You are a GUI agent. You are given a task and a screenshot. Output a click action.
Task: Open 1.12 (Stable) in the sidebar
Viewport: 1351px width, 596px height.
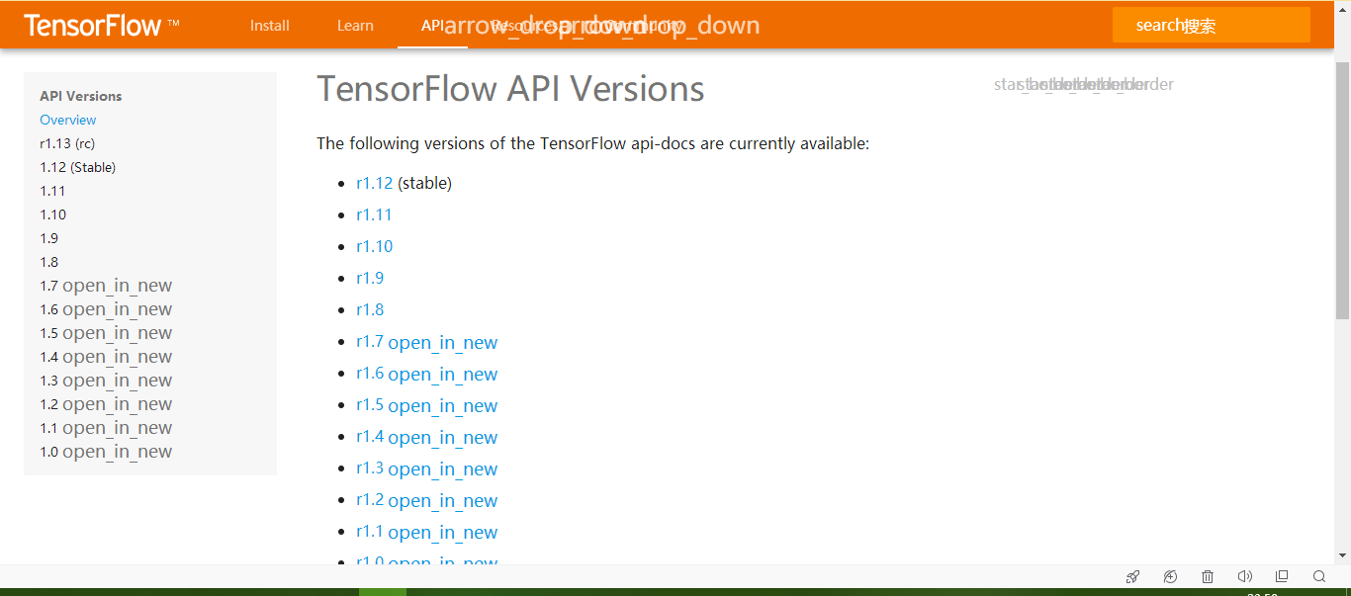coord(78,167)
